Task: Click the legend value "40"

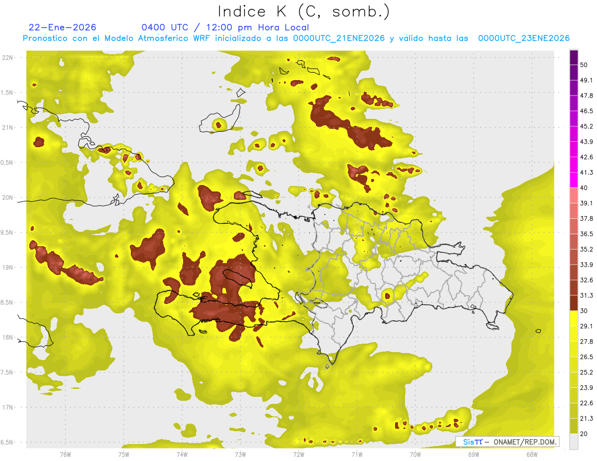Action: tap(584, 188)
